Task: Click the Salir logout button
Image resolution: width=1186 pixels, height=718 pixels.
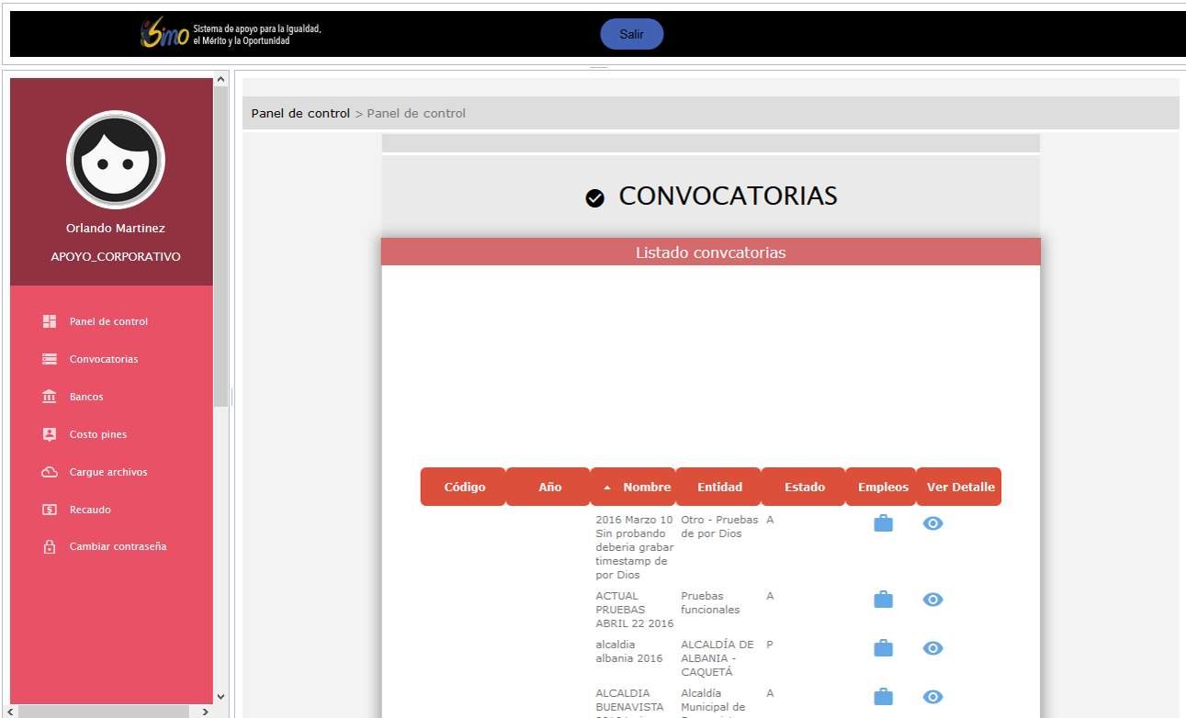Action: click(x=631, y=34)
